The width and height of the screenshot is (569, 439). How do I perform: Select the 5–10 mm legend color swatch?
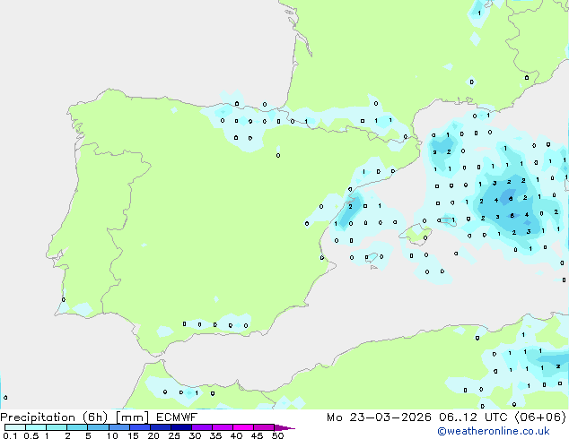[x=98, y=427]
